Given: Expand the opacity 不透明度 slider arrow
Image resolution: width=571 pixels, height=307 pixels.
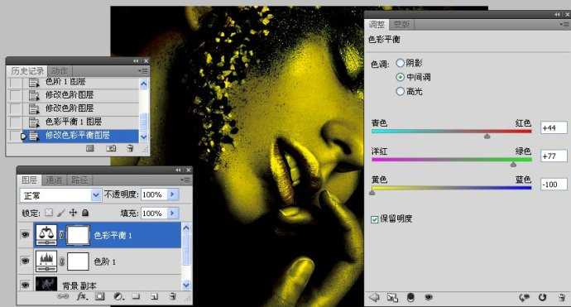Looking at the screenshot, I should click(x=173, y=194).
